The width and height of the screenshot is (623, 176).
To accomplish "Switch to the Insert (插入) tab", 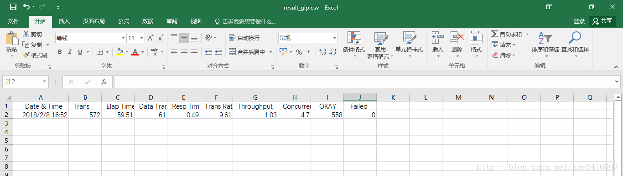I will [64, 21].
